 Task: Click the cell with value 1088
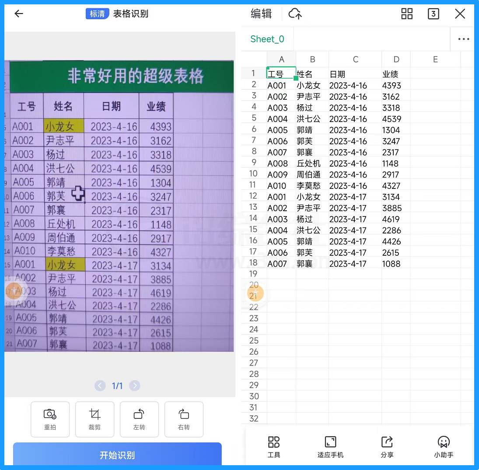[x=396, y=264]
